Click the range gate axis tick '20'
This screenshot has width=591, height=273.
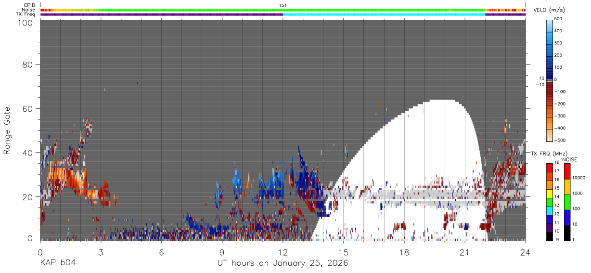click(28, 196)
